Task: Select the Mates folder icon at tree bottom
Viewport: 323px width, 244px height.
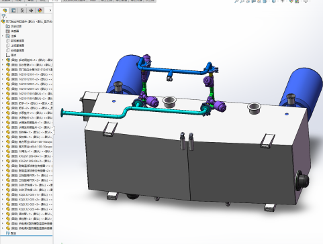Action: pos(8,233)
